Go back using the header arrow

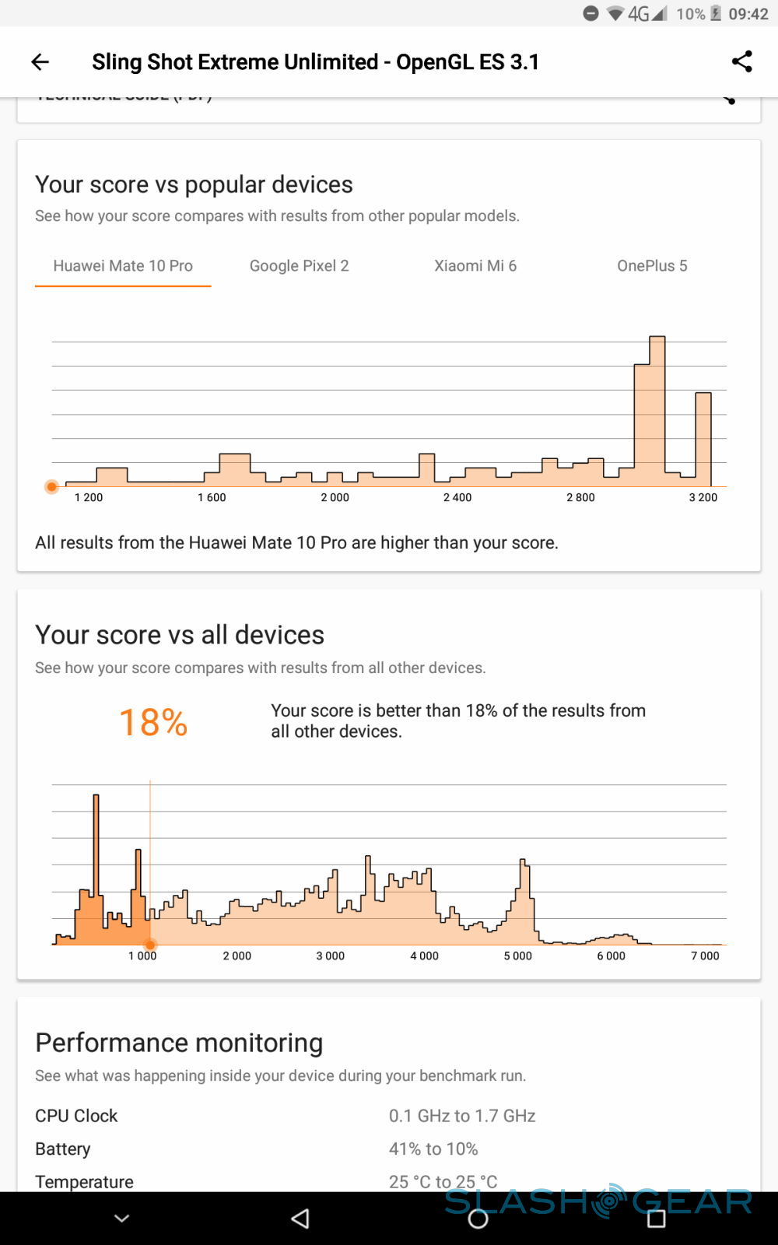click(x=40, y=62)
